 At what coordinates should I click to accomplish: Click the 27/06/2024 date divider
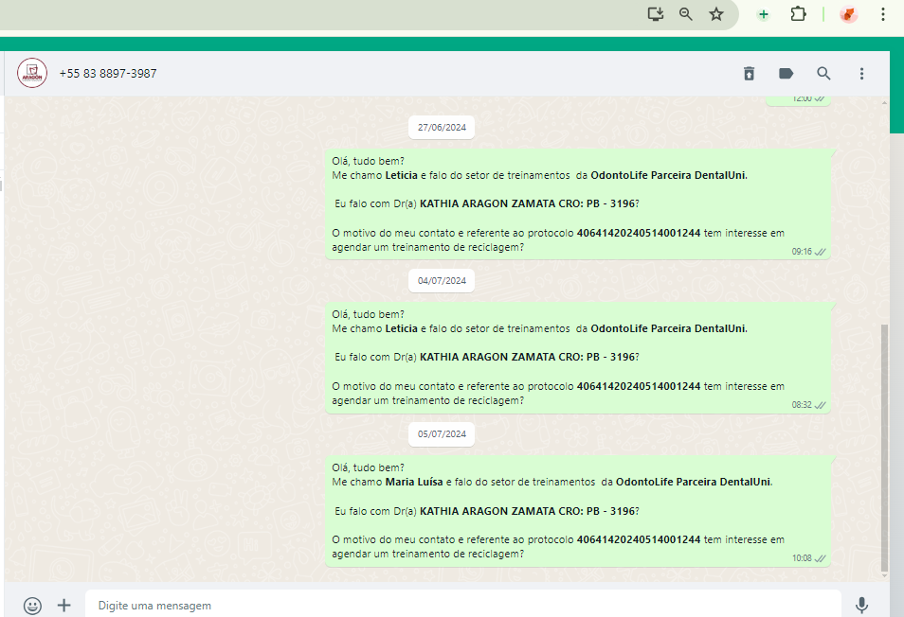coord(443,128)
